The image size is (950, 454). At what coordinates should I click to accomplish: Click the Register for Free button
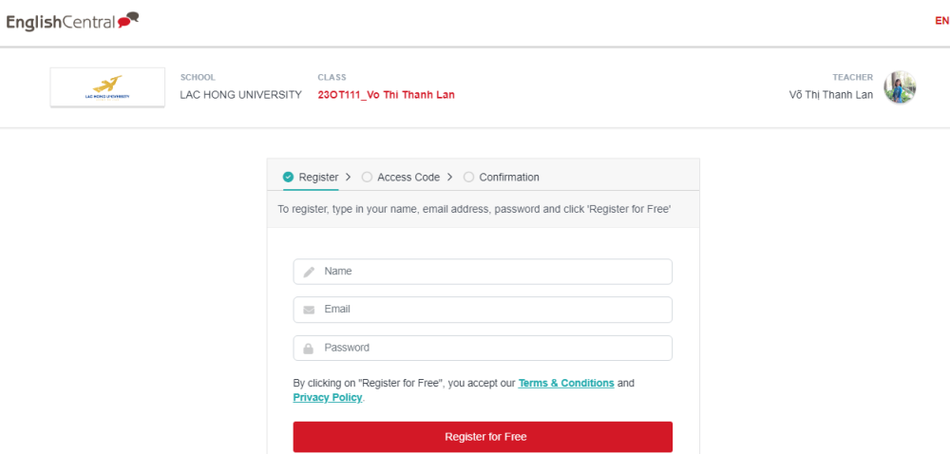coord(483,437)
